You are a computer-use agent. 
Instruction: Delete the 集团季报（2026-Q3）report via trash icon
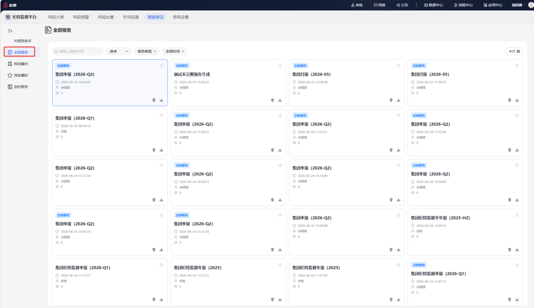[154, 100]
